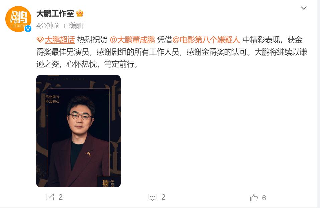Click the 4分钟前 timestamp
Viewport: 320px width, 208px height.
pos(48,26)
